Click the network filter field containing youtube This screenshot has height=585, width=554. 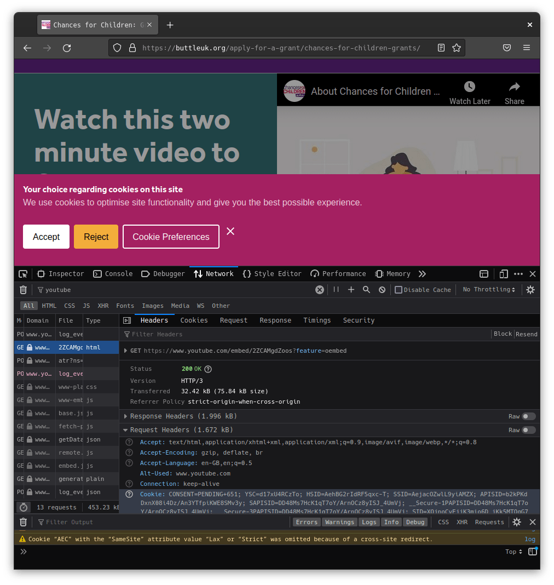174,290
